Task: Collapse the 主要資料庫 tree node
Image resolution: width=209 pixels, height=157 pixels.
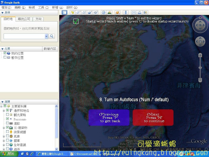Action: point(1,106)
